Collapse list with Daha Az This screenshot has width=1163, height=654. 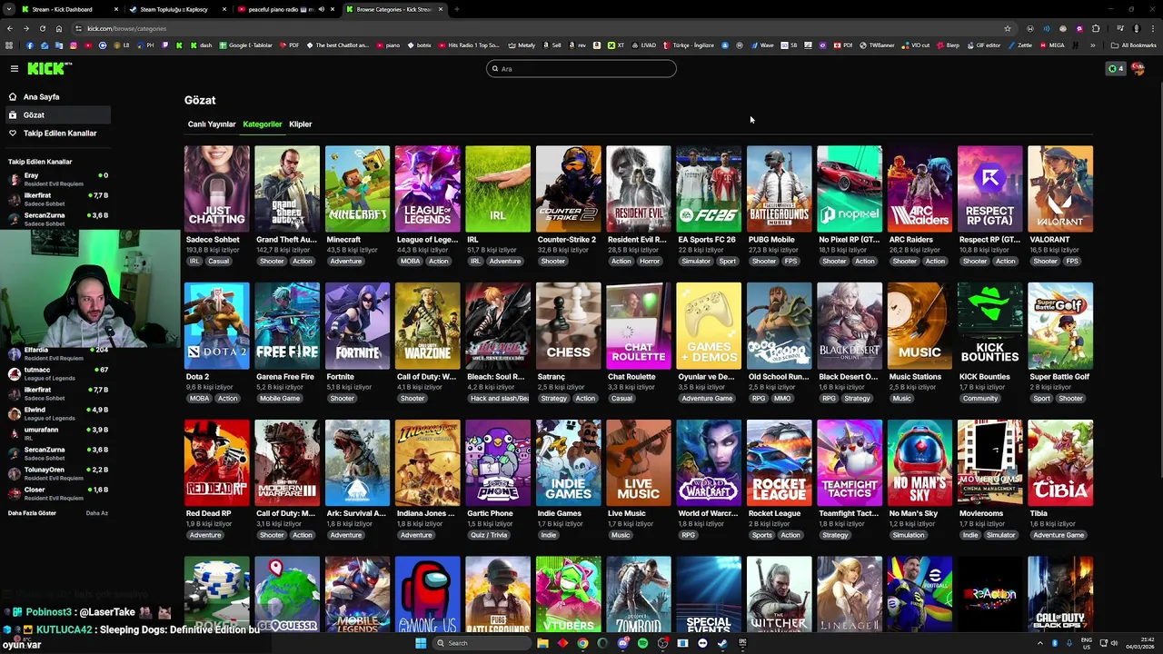pyautogui.click(x=97, y=513)
